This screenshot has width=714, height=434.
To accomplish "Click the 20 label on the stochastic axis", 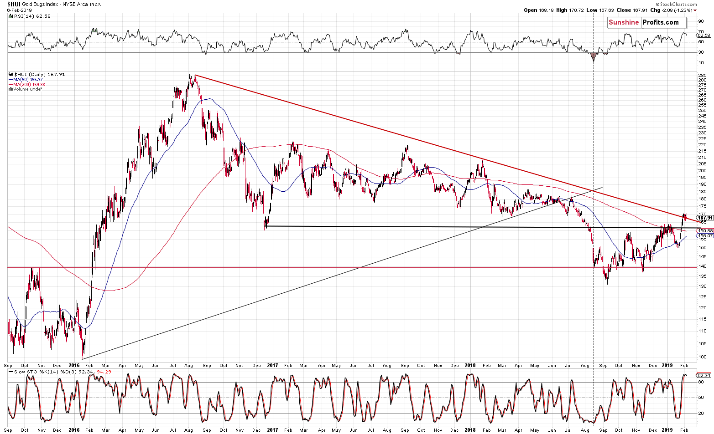I will [701, 414].
